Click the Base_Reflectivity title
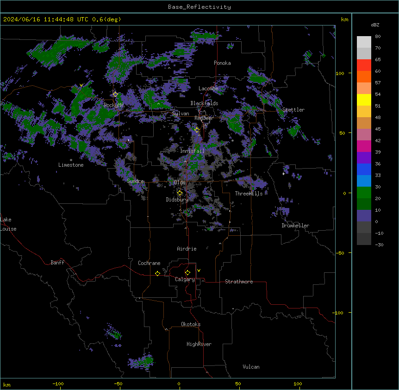The image size is (399, 390). pyautogui.click(x=199, y=7)
